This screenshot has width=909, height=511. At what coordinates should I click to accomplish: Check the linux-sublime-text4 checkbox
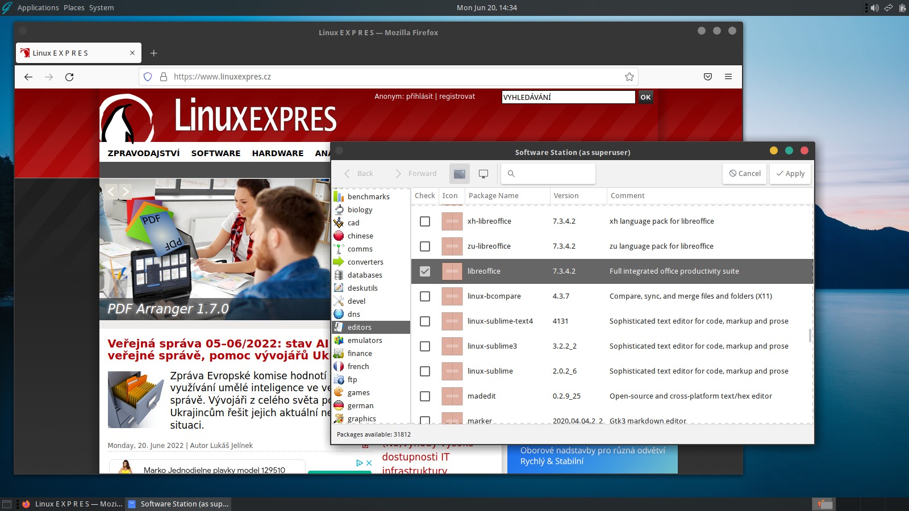tap(425, 321)
